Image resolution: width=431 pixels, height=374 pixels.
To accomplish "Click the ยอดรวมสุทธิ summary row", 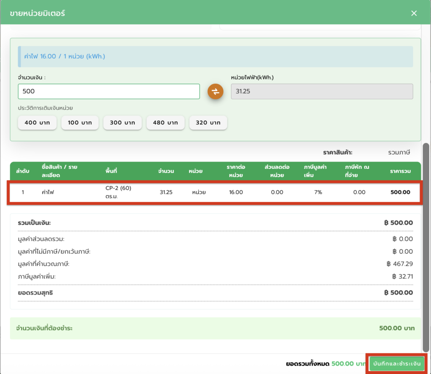I will (215, 292).
